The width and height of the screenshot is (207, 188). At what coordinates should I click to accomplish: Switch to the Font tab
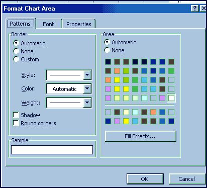[49, 24]
